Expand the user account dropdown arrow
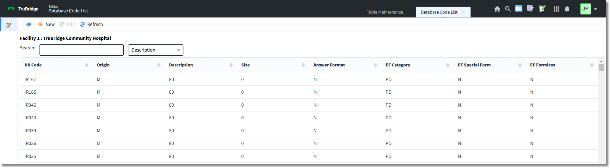Screen dimensions: 610x168 pos(596,9)
